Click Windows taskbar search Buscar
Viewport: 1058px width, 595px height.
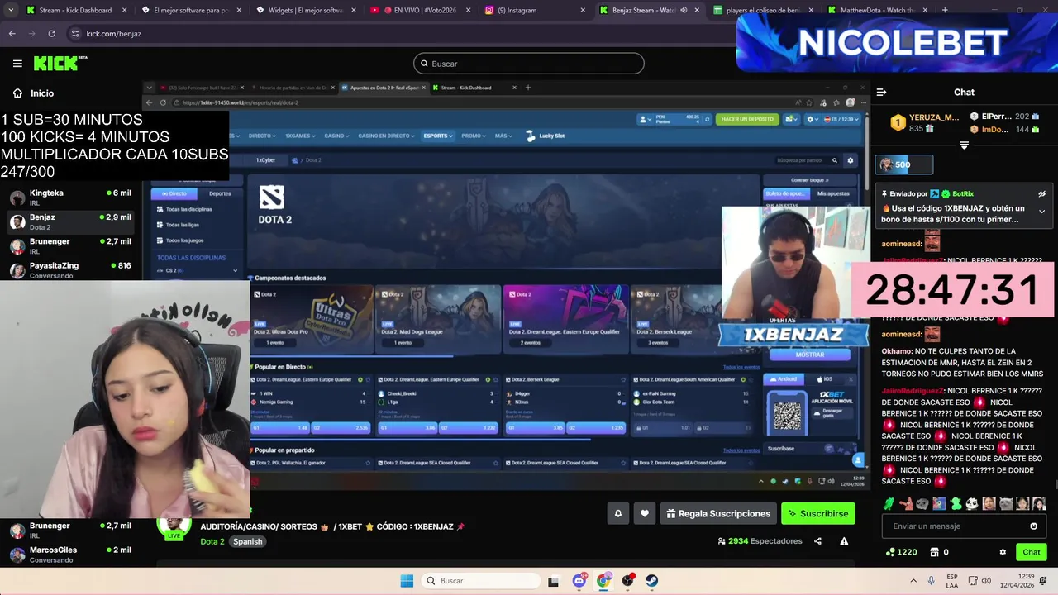pos(479,581)
